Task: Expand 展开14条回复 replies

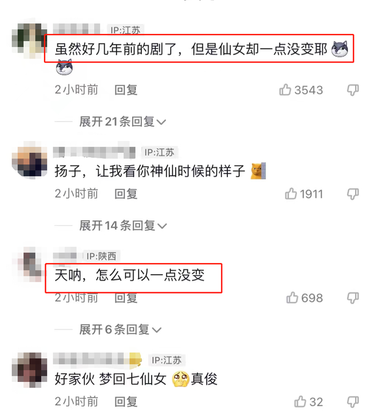Action: (123, 226)
